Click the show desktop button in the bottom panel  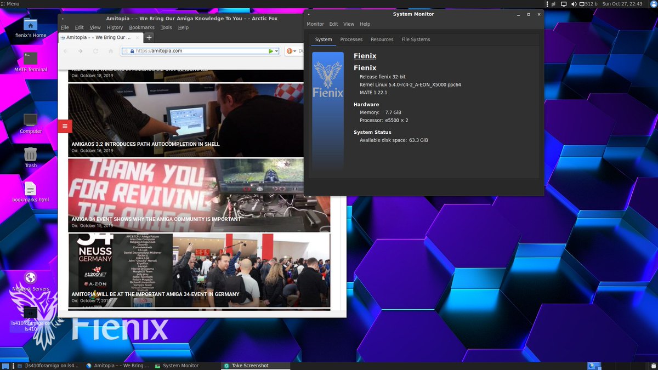coord(5,366)
